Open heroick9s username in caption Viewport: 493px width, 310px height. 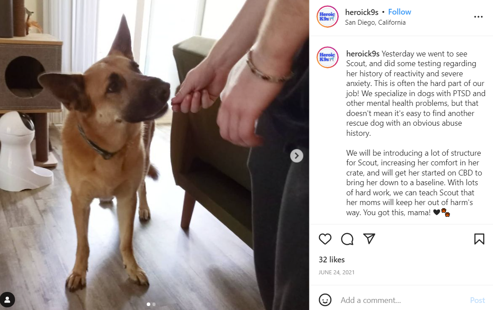point(363,54)
